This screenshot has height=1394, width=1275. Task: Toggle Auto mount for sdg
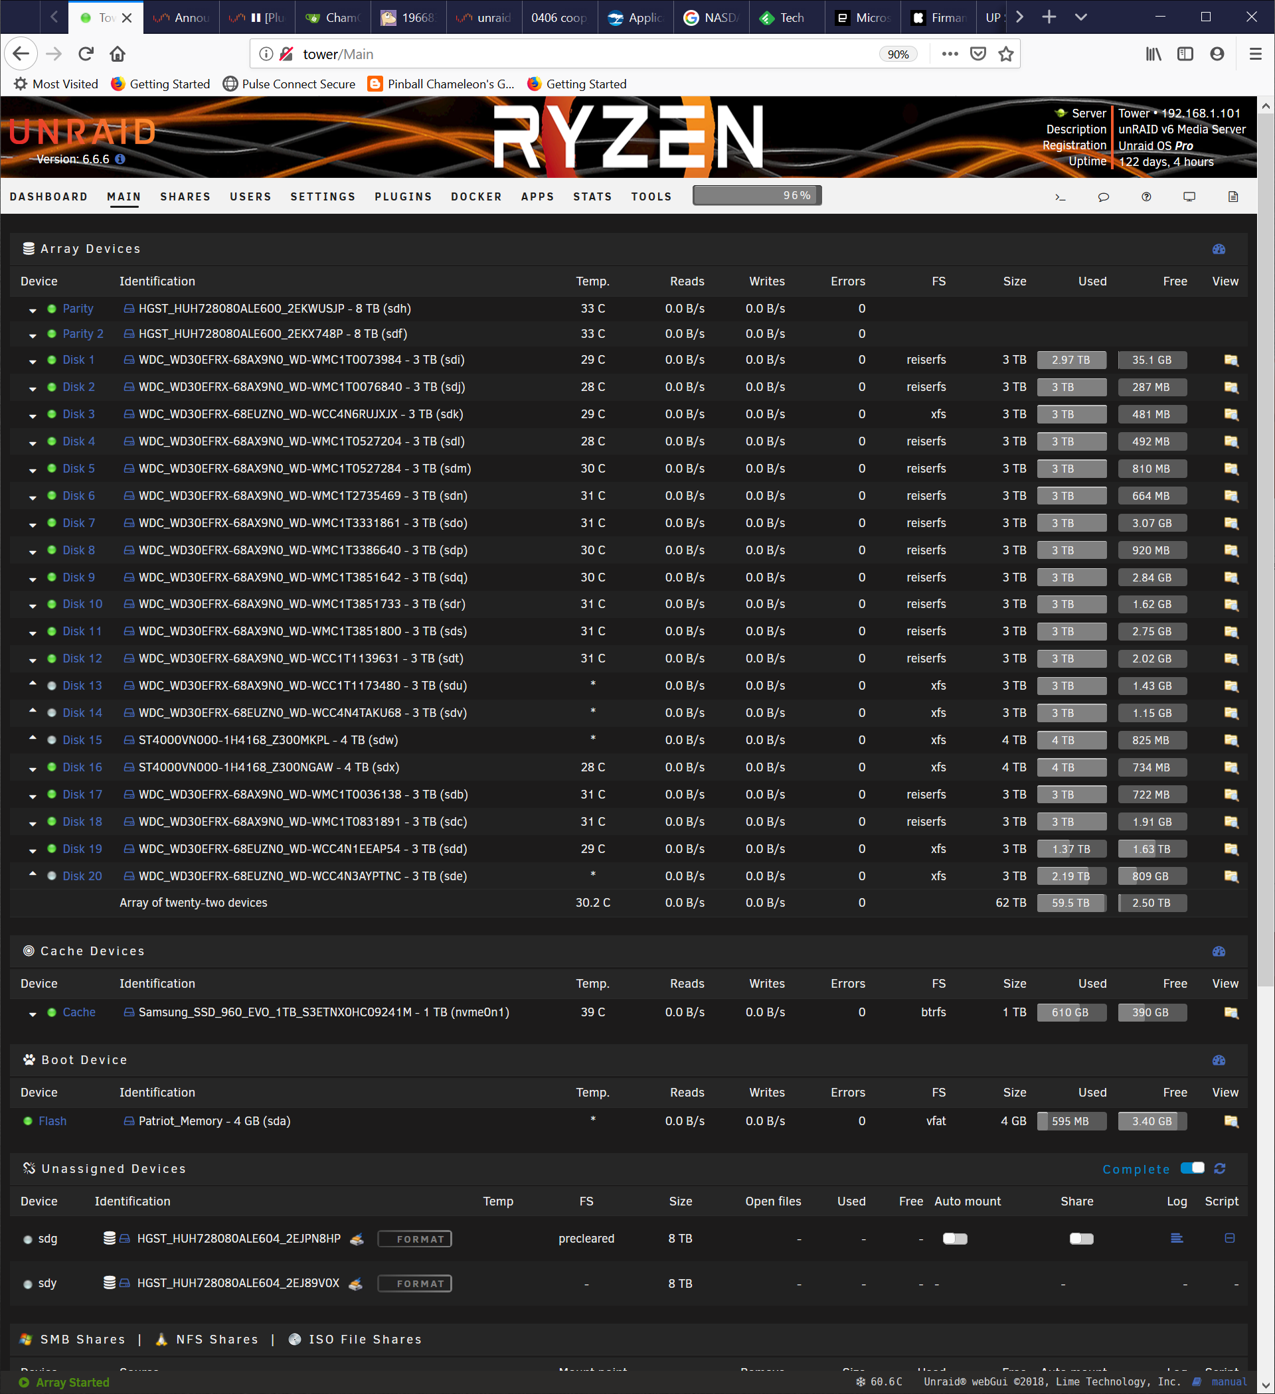tap(955, 1239)
